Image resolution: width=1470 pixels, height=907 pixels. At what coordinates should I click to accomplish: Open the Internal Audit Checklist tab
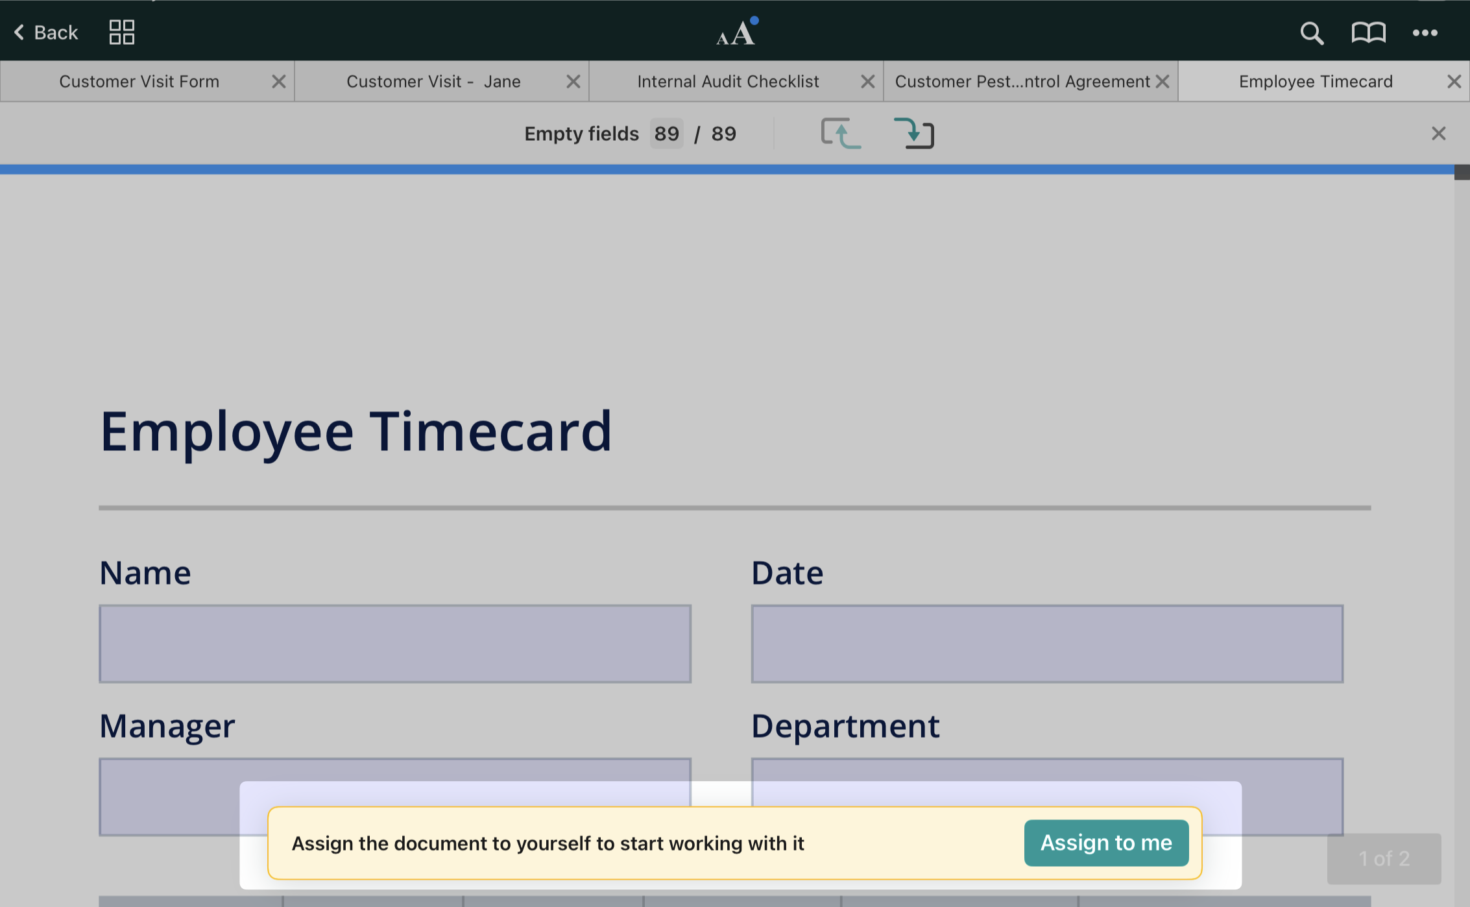point(727,82)
